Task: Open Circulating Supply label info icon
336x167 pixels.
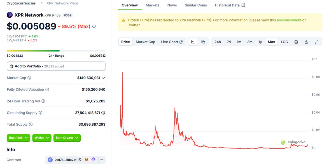Action: (41, 113)
